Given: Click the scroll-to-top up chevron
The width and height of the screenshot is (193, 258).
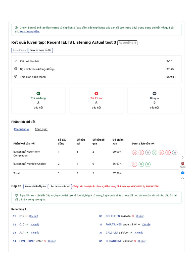Looking at the screenshot, I should coord(183,178).
